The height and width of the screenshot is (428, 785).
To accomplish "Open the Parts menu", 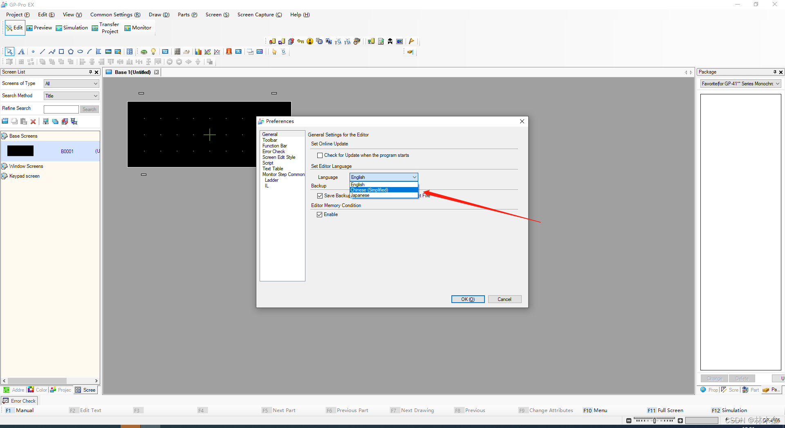I will point(187,15).
